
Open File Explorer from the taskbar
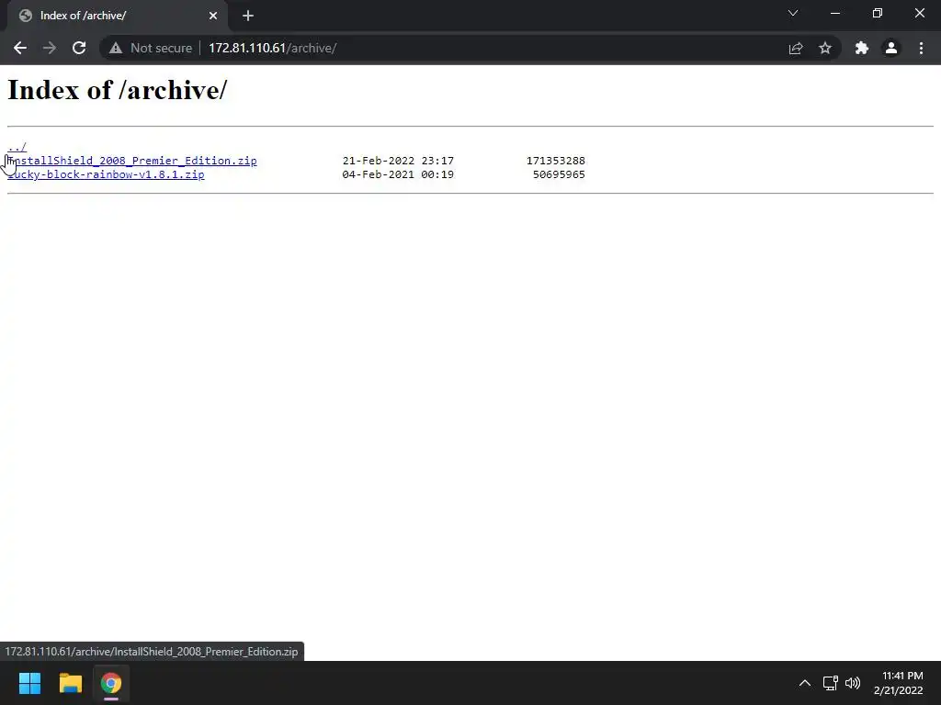[70, 683]
